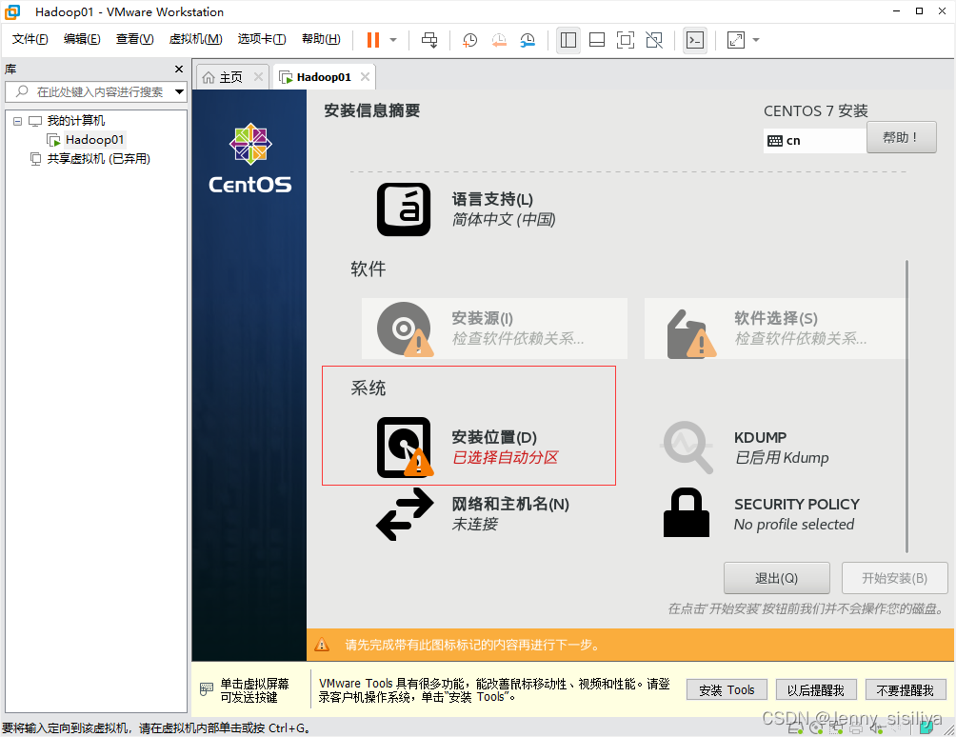Open power options dropdown next to pause
The height and width of the screenshot is (737, 956).
[x=393, y=40]
